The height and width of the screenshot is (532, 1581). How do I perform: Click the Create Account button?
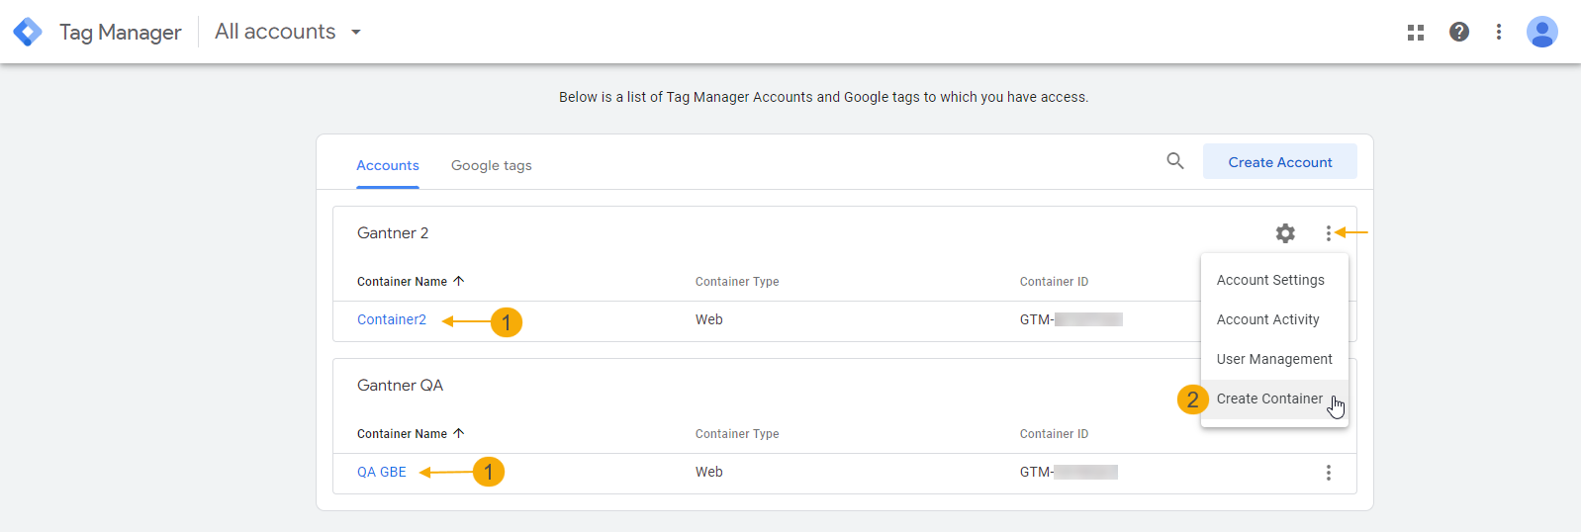click(1280, 162)
